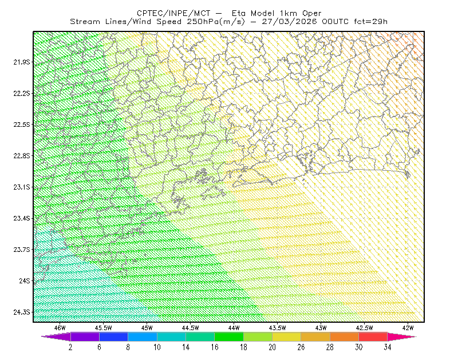Screen dimensions: 458x353
Task: Click the 24S latitude label
Action: click(x=25, y=280)
